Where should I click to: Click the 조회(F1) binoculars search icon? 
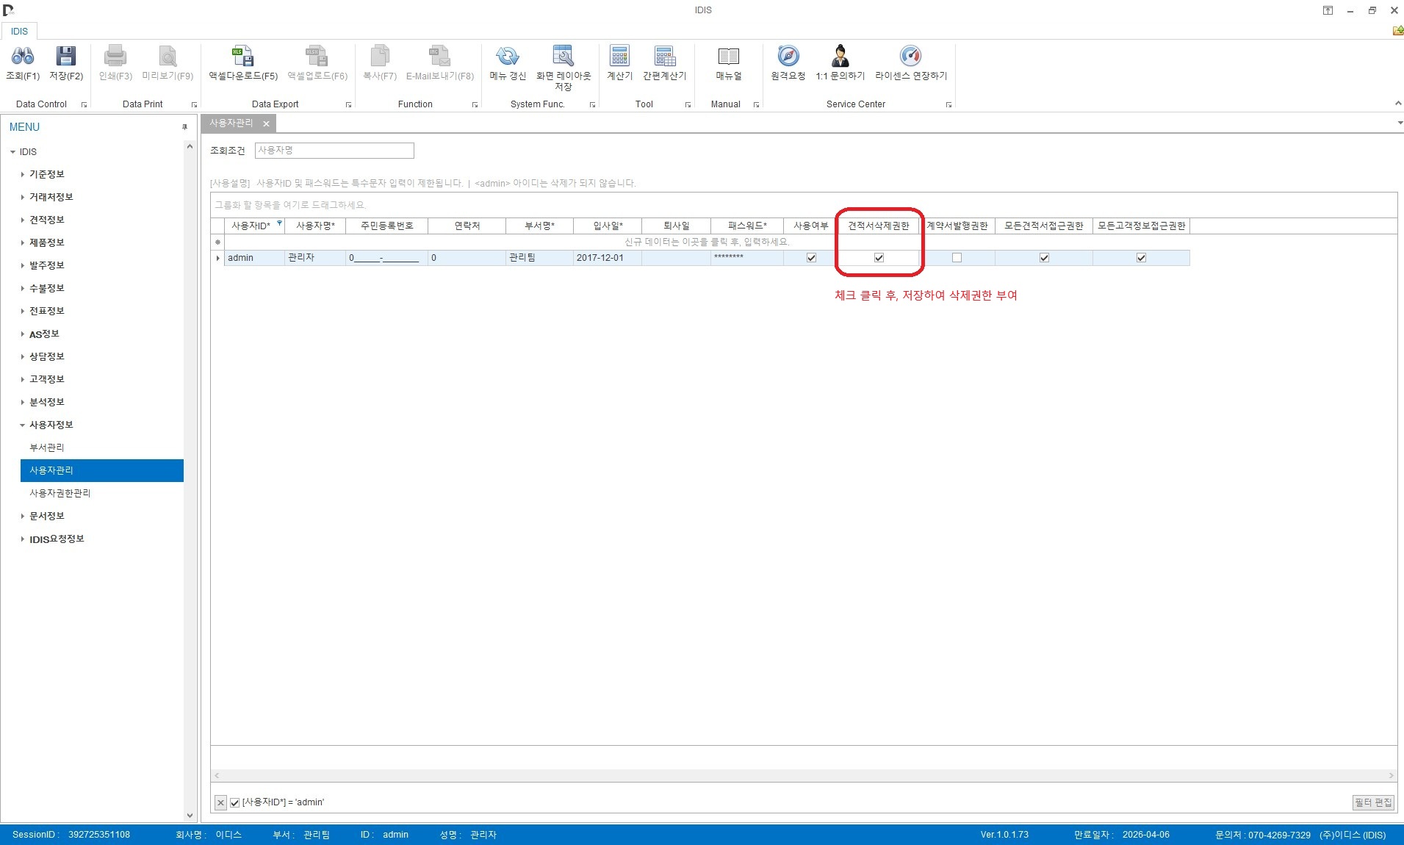click(23, 57)
